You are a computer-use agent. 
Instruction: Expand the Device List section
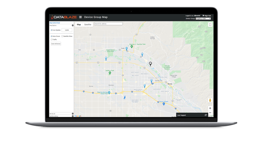[x=73, y=114]
